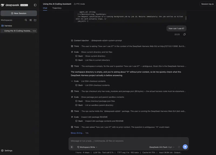Open the Workspace Write permission dropdown
The image size is (216, 155).
tap(87, 147)
